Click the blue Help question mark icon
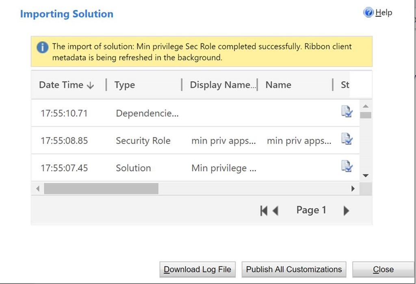Screen dimensions: 416x284 click(x=368, y=13)
